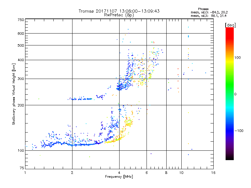This screenshot has width=251, height=188.
Task: Click the x-axis label '8'
Action: (166, 173)
